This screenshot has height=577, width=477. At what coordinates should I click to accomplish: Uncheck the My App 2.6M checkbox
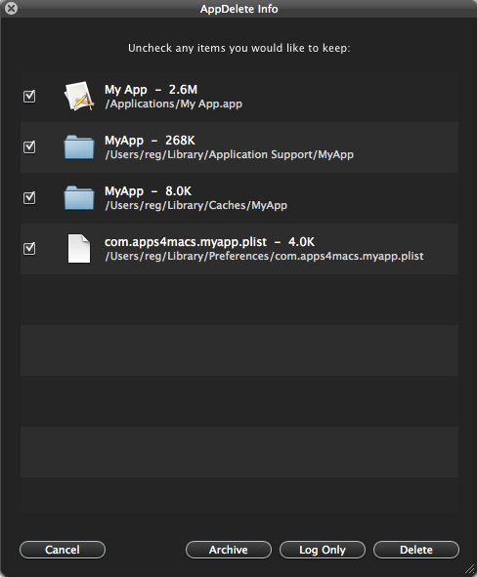click(29, 96)
